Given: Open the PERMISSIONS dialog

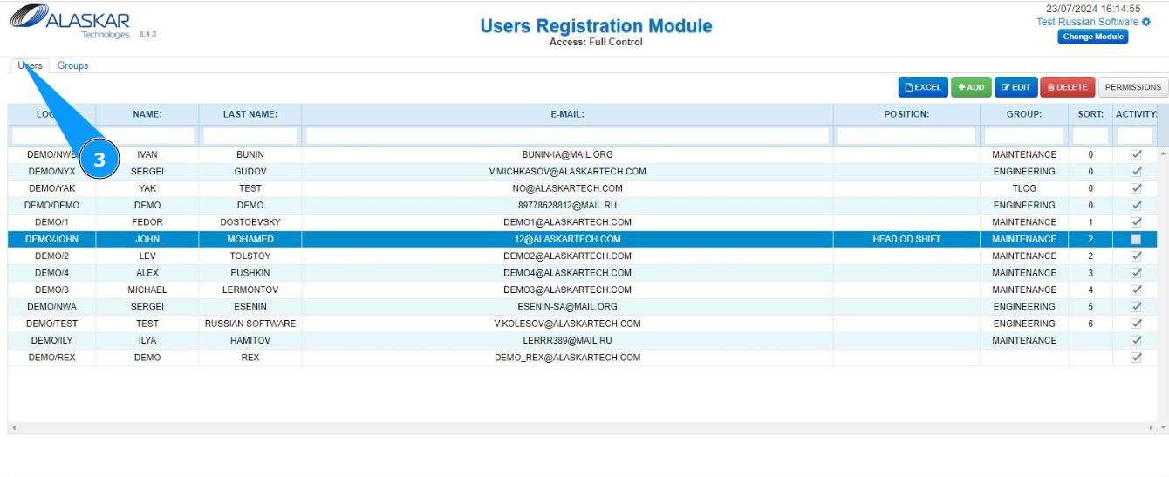Looking at the screenshot, I should coord(1132,87).
